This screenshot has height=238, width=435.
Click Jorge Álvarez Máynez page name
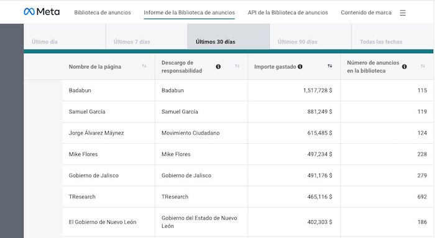click(96, 133)
